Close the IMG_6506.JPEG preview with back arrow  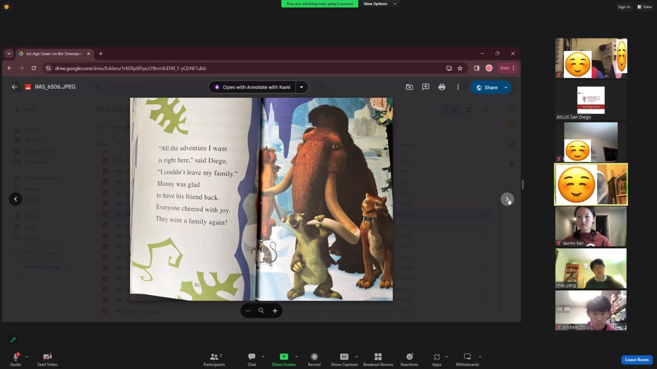pyautogui.click(x=15, y=87)
